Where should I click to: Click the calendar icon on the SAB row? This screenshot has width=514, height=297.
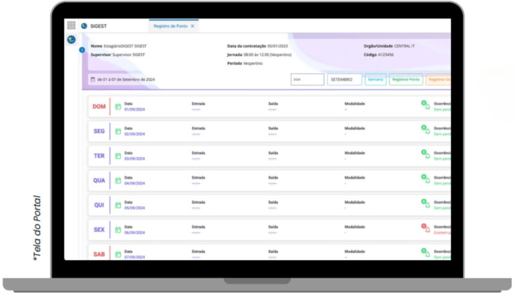click(x=118, y=254)
